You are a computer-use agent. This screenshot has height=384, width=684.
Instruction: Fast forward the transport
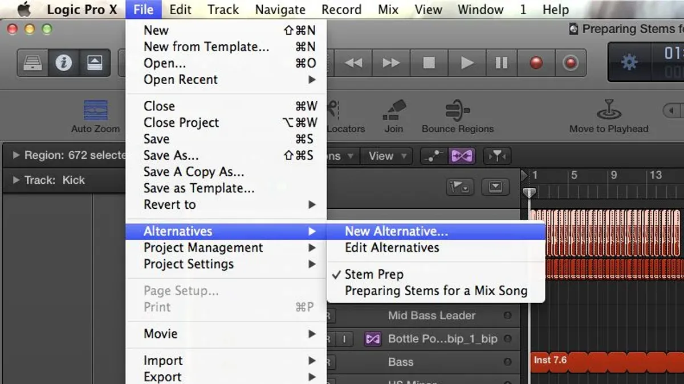click(391, 63)
